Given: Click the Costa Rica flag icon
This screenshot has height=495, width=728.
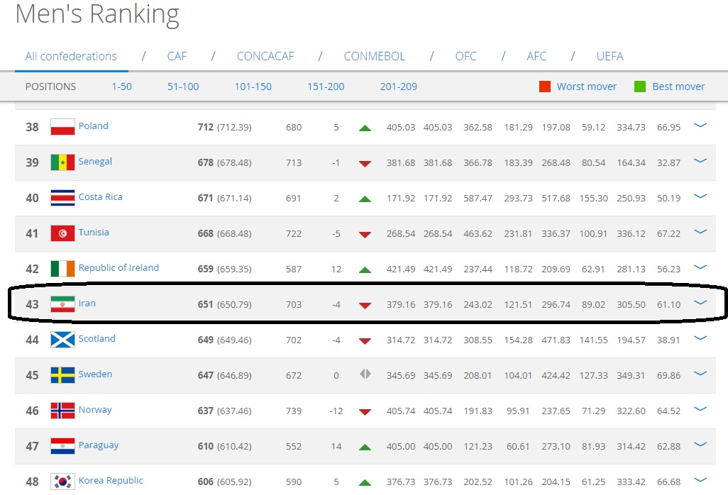Looking at the screenshot, I should click(x=62, y=198).
